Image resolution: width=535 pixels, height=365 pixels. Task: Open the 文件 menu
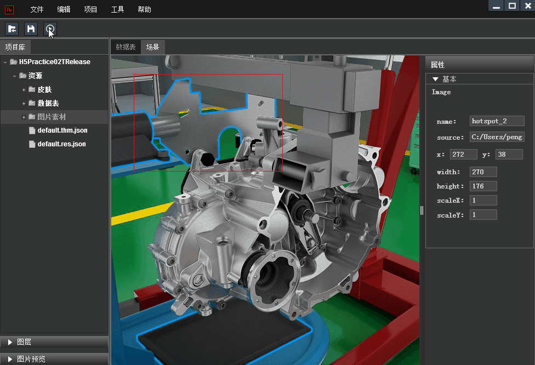point(37,9)
